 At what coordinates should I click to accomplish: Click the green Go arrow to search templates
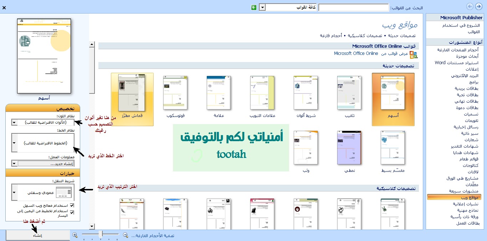pyautogui.click(x=254, y=7)
